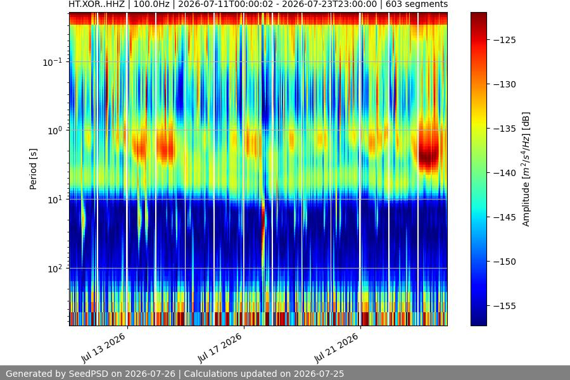The height and width of the screenshot is (380, 570).
Task: Click the 10⁰ period tick label
Action: coord(54,130)
